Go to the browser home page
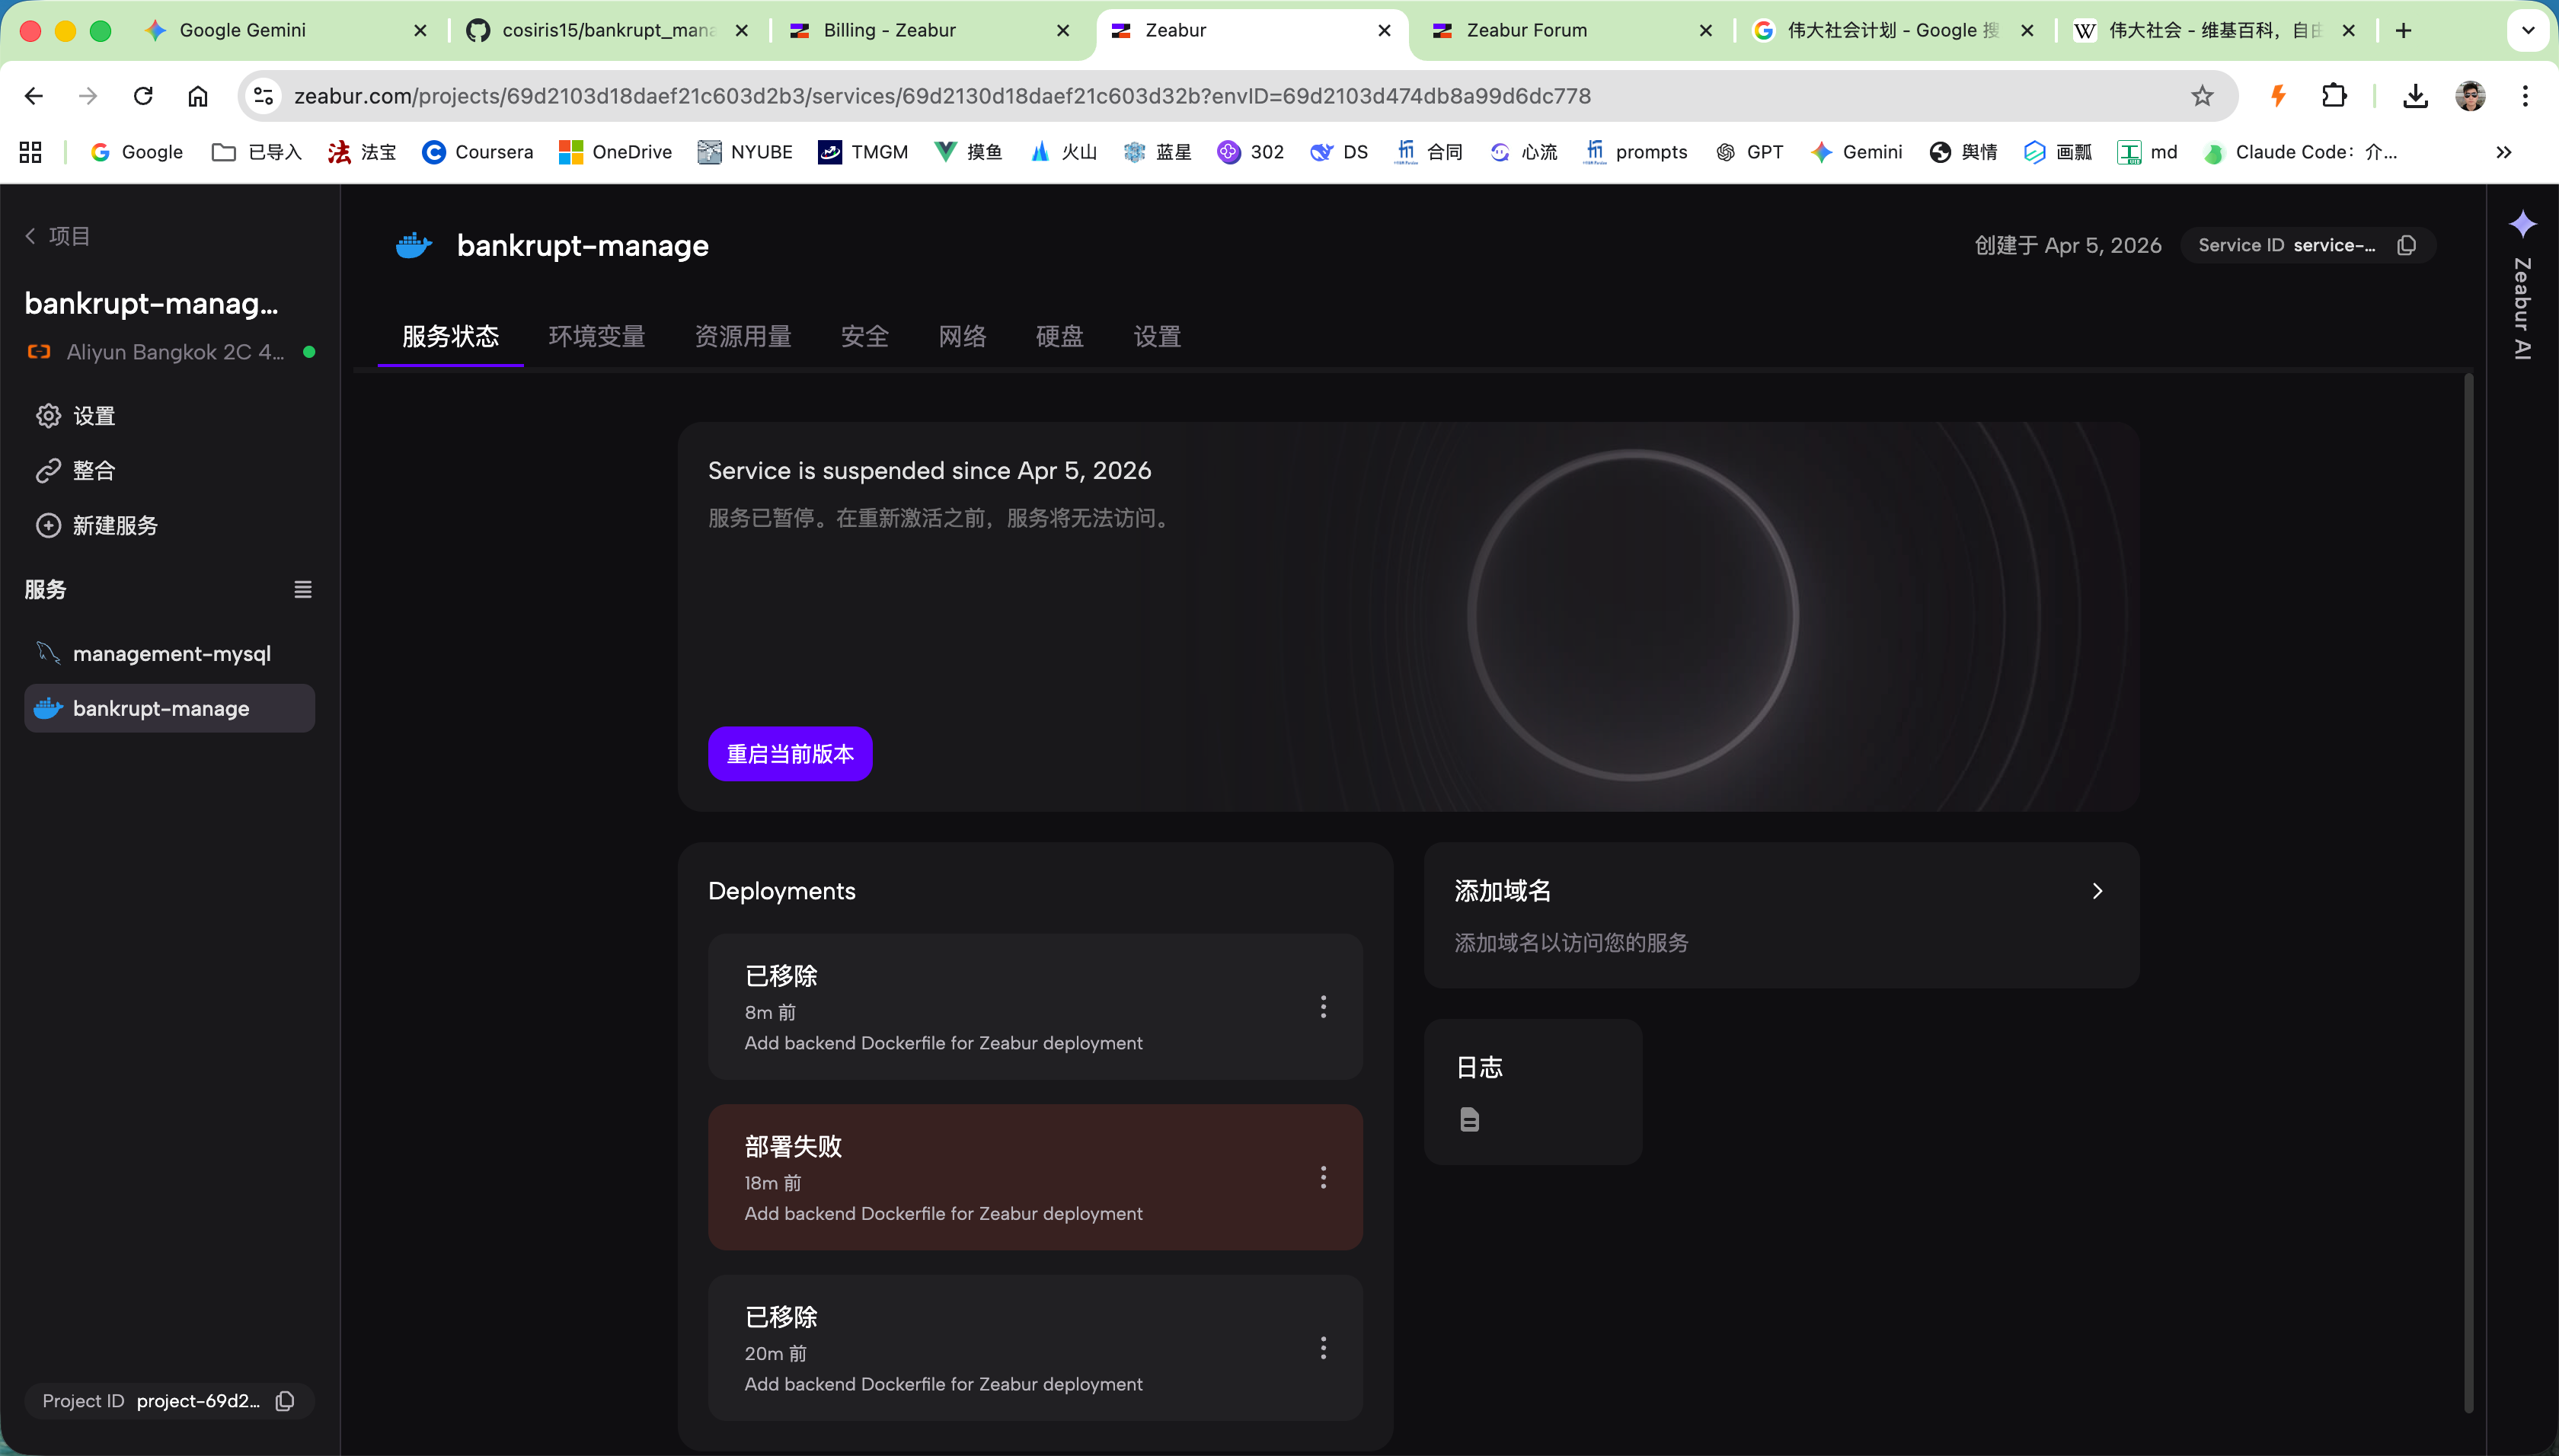 [x=198, y=96]
